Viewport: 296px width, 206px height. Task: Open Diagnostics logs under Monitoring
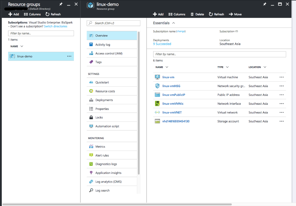112,164
